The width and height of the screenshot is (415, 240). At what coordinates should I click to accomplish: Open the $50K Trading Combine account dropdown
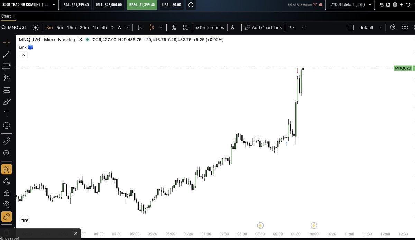[x=29, y=5]
